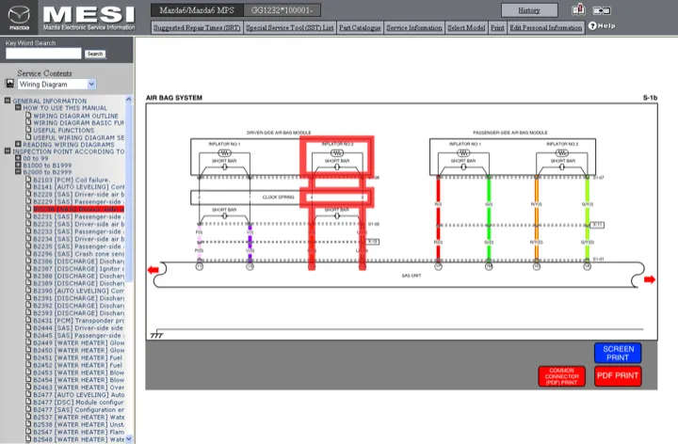Click Select Model menu item
Viewport: 678px width, 444px height.
466,27
